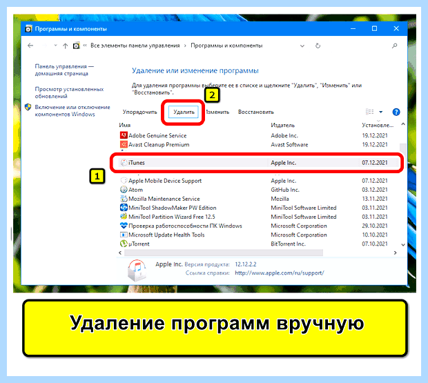Open Панель управления домашняя страница link

point(64,70)
